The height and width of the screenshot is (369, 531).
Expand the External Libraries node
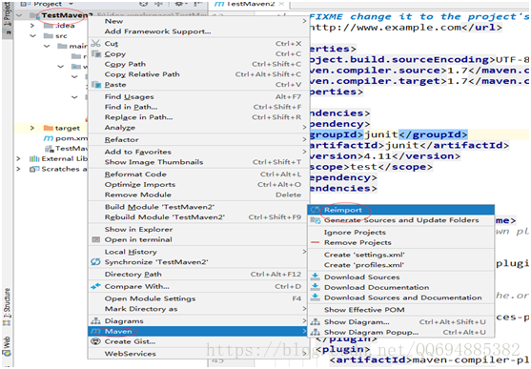19,158
